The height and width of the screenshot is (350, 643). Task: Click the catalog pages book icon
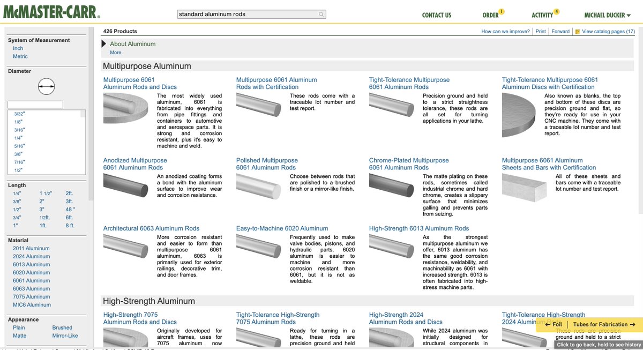pyautogui.click(x=577, y=32)
